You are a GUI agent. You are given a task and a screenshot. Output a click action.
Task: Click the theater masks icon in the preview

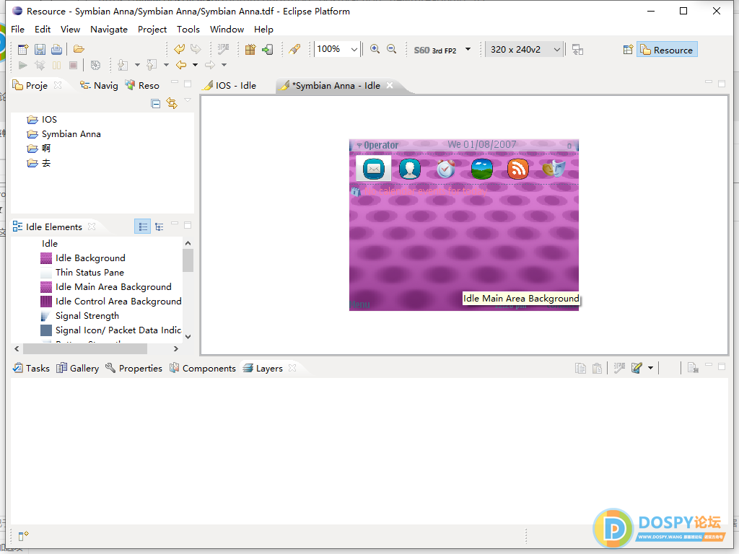click(554, 168)
